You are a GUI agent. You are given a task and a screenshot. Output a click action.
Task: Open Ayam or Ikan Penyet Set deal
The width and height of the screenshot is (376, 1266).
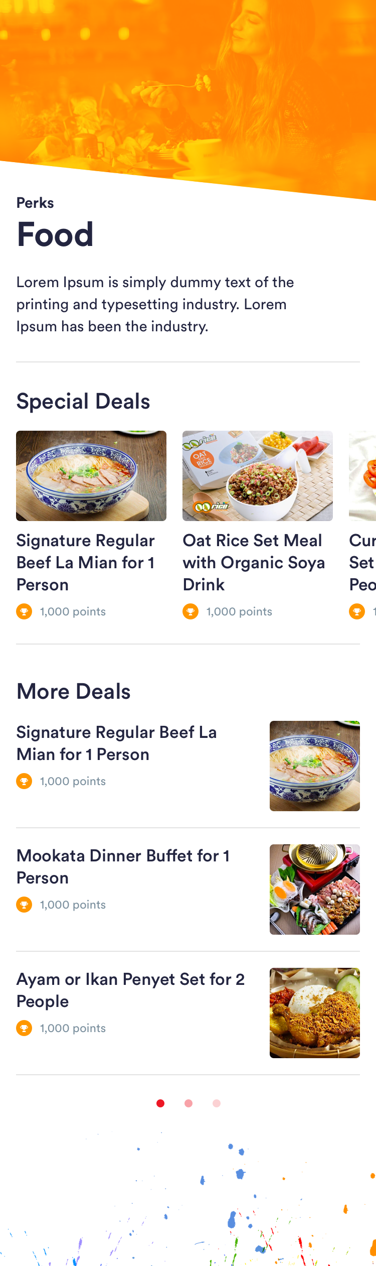click(x=130, y=990)
